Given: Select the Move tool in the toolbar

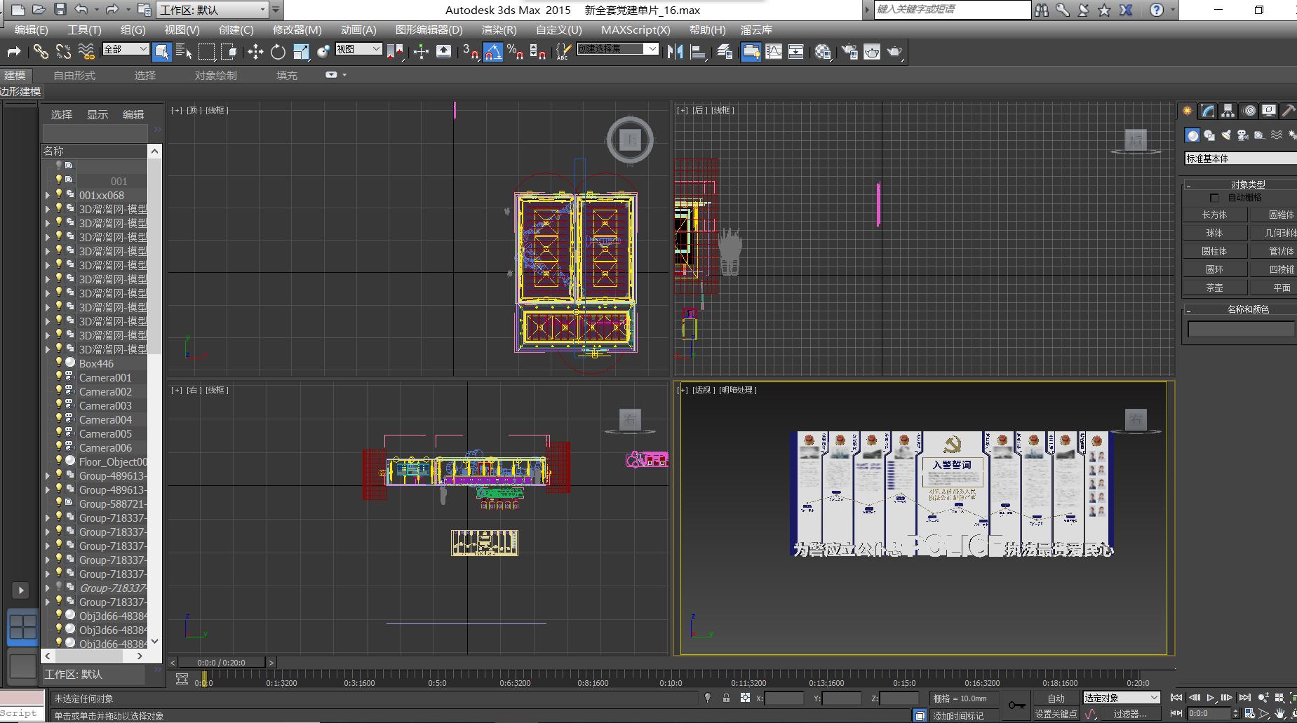Looking at the screenshot, I should pyautogui.click(x=255, y=52).
